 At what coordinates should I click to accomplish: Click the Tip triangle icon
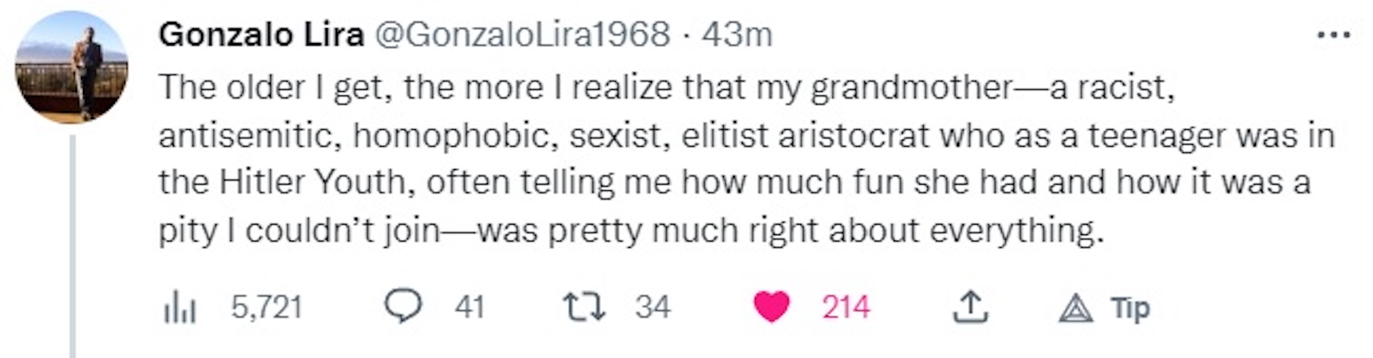click(x=1075, y=308)
